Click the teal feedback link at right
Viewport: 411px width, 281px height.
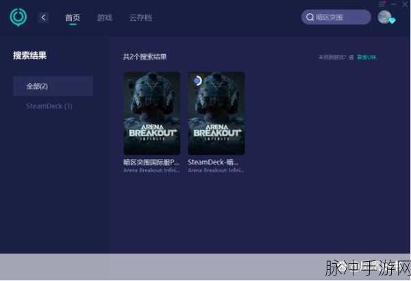367,57
